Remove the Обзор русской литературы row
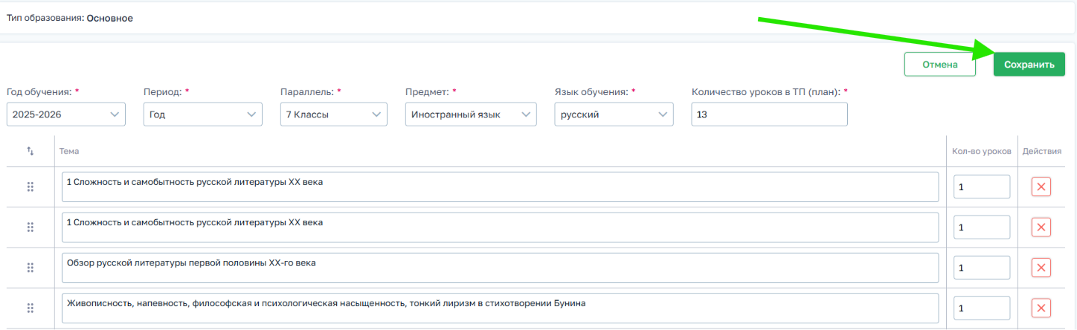 (1041, 268)
